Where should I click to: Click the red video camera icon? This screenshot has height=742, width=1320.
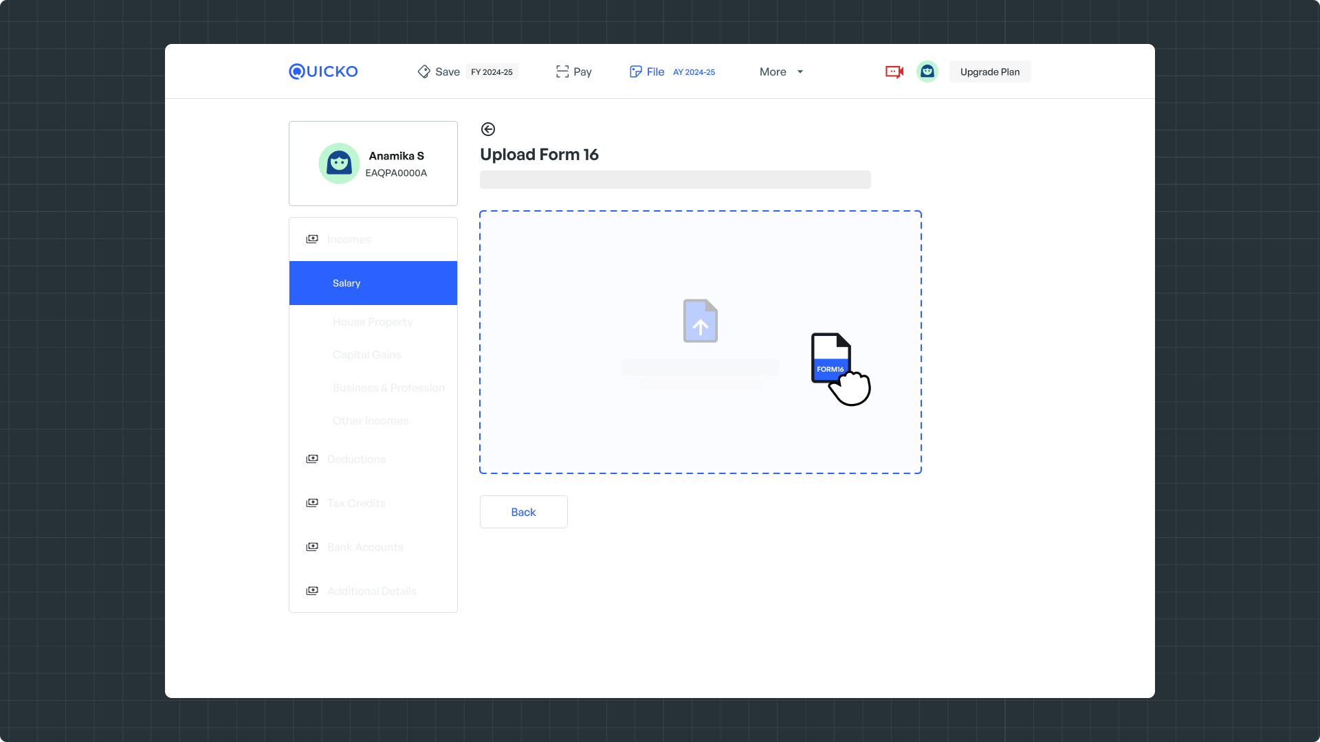[894, 71]
